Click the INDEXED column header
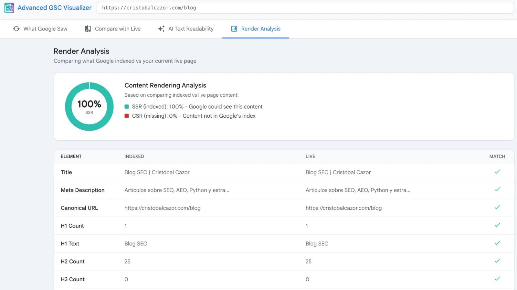The width and height of the screenshot is (517, 290). [x=134, y=156]
